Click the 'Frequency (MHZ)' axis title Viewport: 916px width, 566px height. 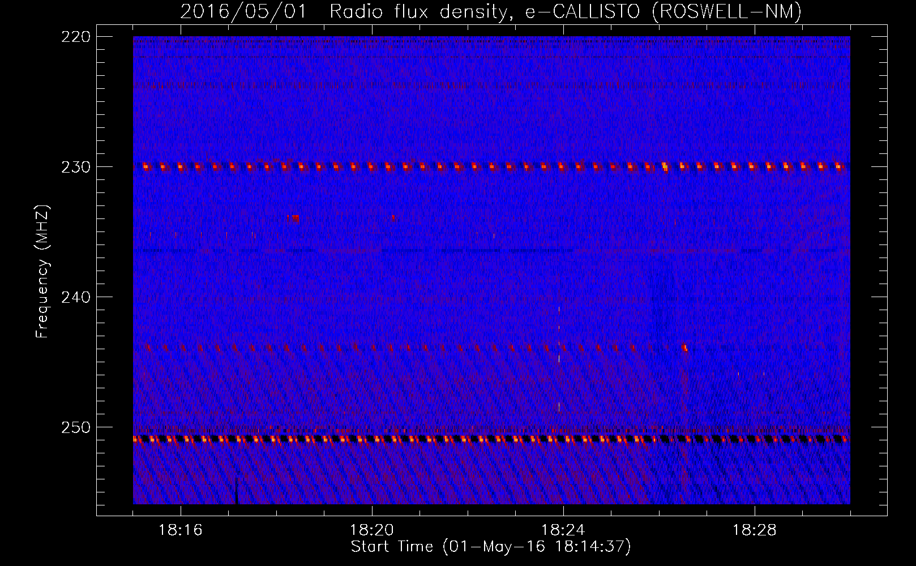point(42,271)
